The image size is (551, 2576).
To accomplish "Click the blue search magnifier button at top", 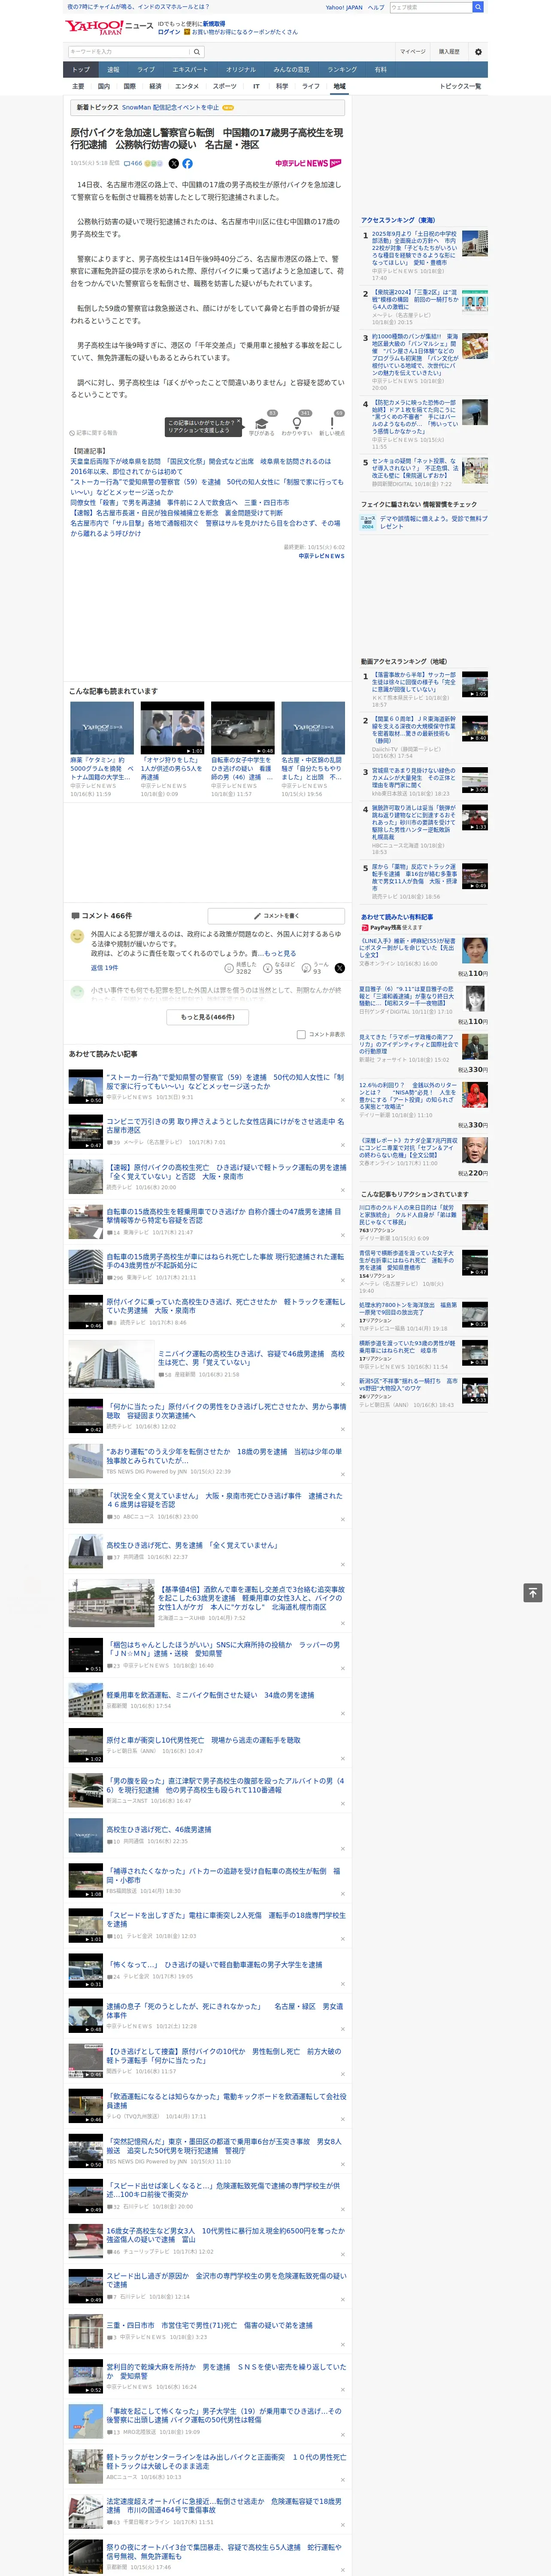I will pyautogui.click(x=478, y=7).
